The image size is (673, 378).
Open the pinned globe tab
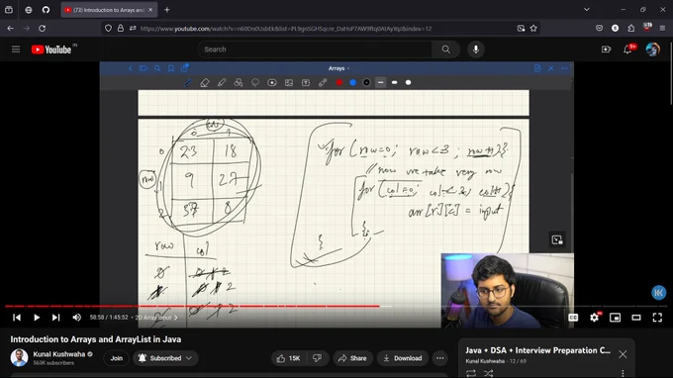click(29, 10)
